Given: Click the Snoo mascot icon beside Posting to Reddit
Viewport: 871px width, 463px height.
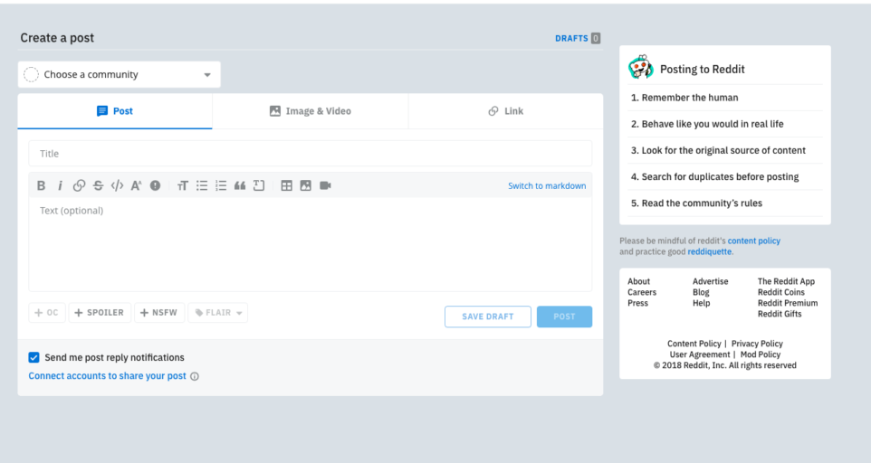Looking at the screenshot, I should coord(640,67).
